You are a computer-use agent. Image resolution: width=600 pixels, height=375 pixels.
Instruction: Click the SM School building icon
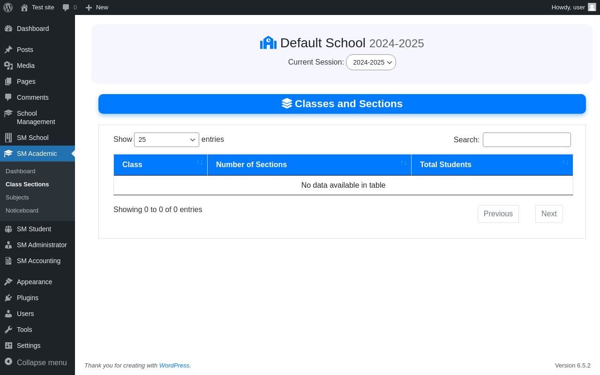[8, 138]
